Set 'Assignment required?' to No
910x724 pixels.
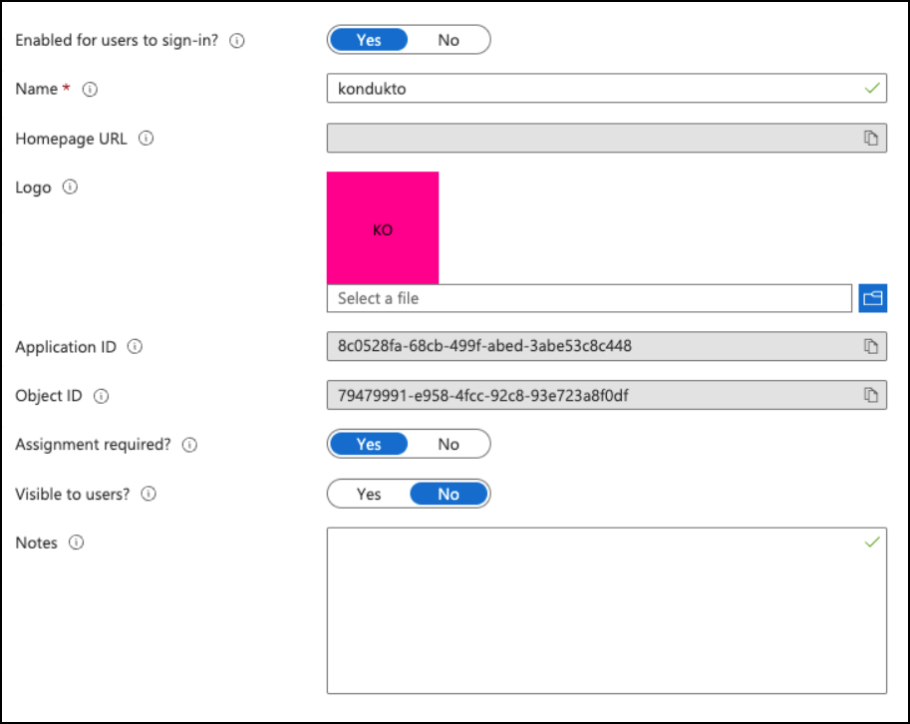tap(449, 444)
